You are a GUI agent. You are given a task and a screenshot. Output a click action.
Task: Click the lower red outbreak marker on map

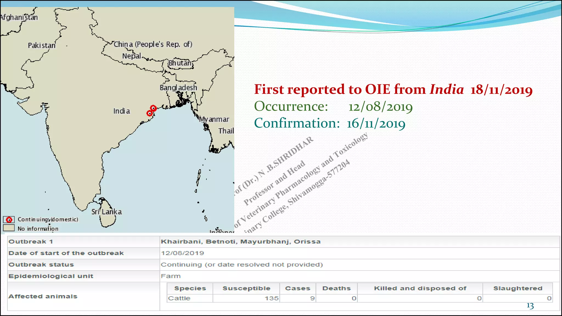150,113
